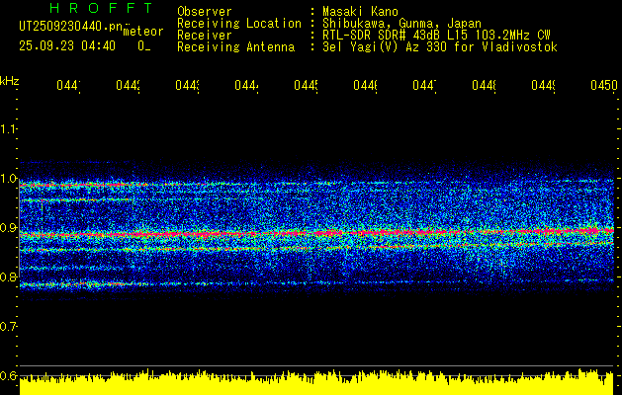Screen dimensions: 622x395
Task: Click the 1.0 kHz axis tick label
Action: click(x=9, y=179)
